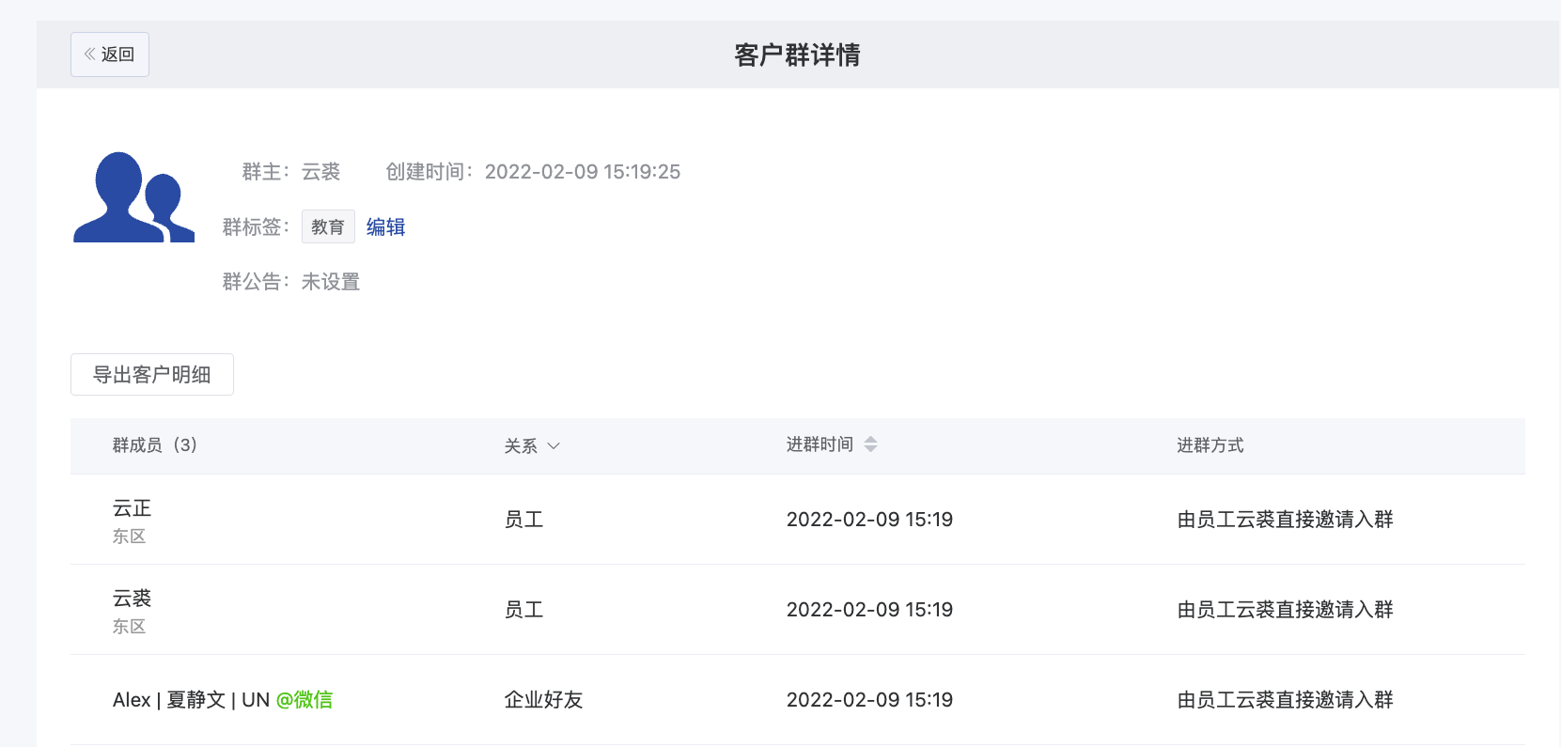1561x747 pixels.
Task: Click the 客户群详情 page title
Action: (x=797, y=54)
